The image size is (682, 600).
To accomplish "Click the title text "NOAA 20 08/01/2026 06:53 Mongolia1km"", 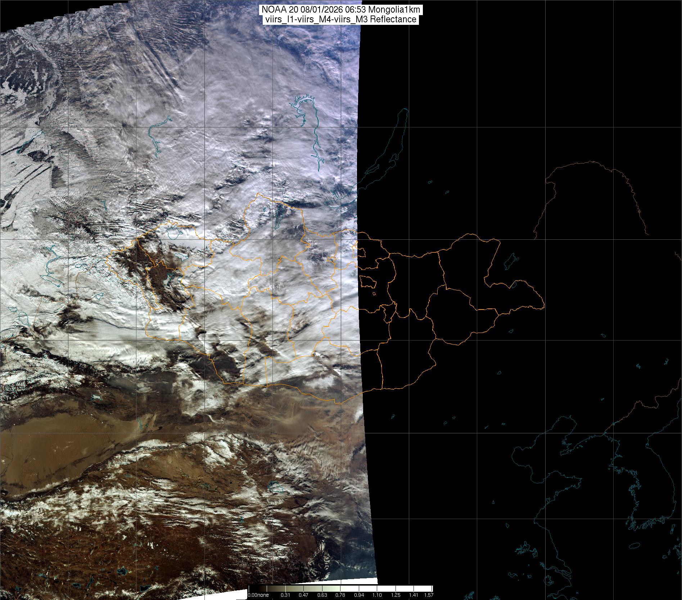I will point(341,10).
